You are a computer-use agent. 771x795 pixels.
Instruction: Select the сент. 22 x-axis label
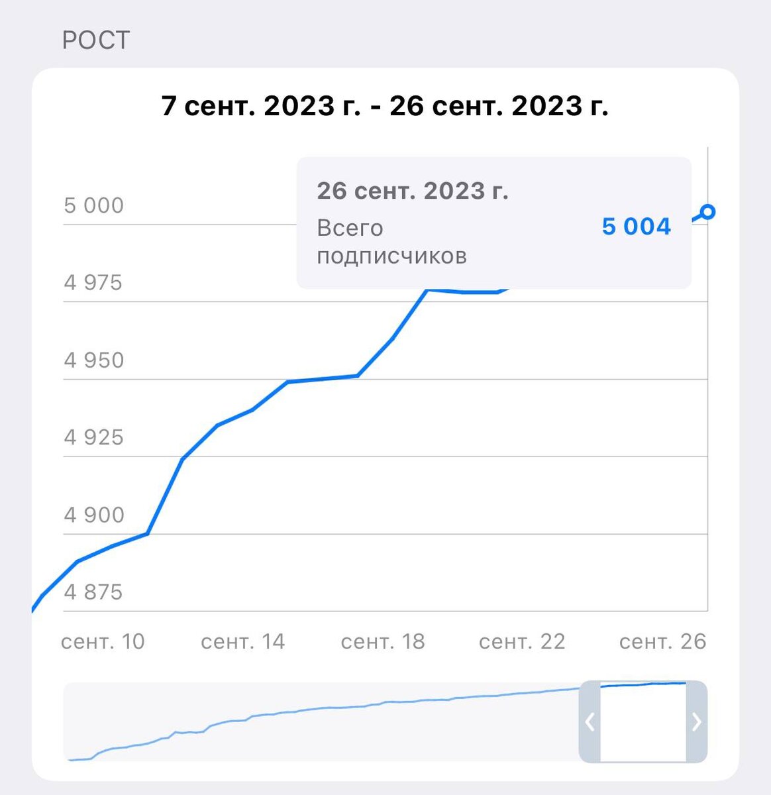click(x=522, y=641)
